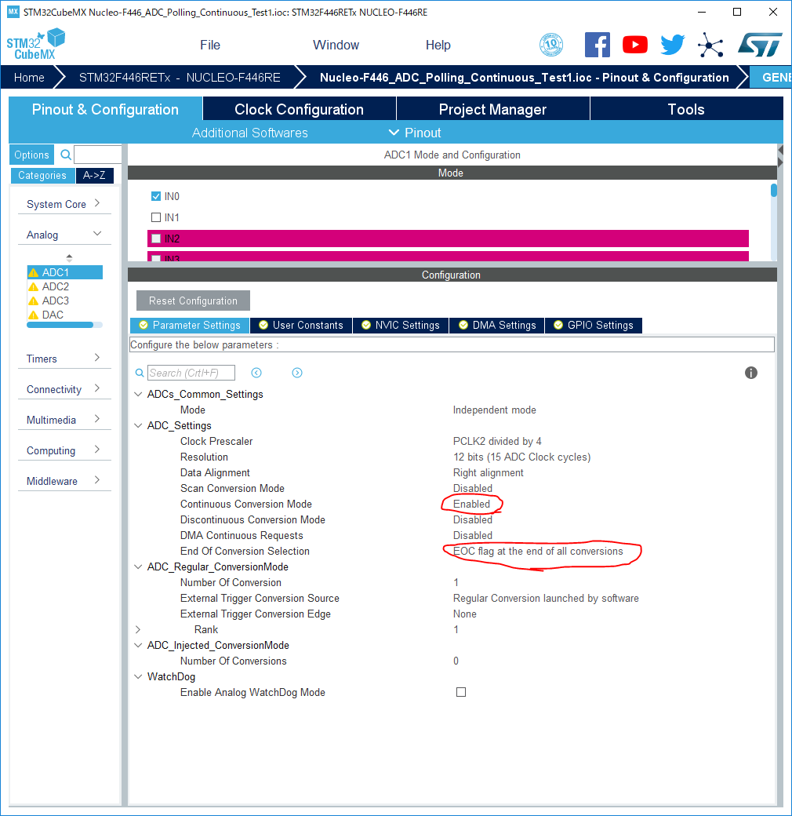Open the Window menu

click(336, 45)
